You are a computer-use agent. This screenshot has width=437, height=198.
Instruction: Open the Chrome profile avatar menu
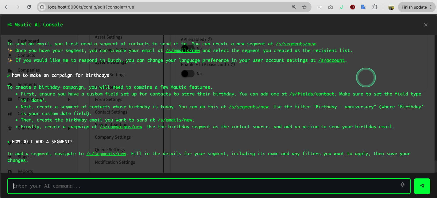tap(391, 7)
